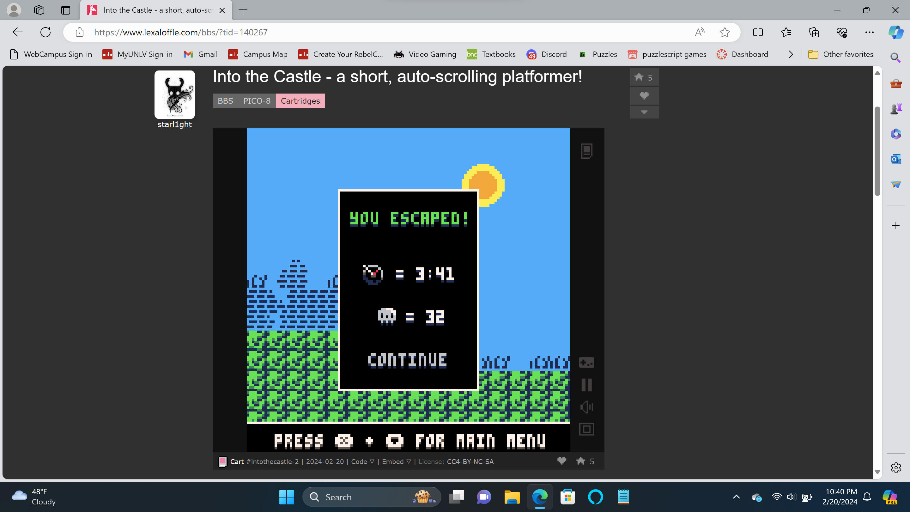The image size is (910, 512).
Task: Select CONTINUE in the game window
Action: click(x=407, y=360)
